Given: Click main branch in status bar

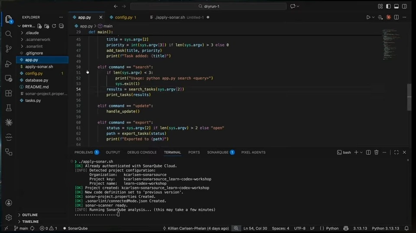Looking at the screenshot, I should point(21,228).
